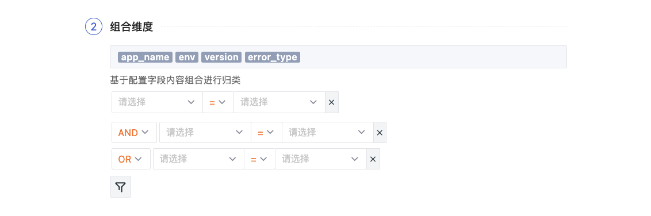Open the OR row's value selector

(x=321, y=159)
